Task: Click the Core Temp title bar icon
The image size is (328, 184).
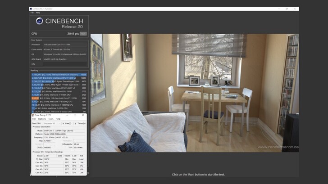Action: pos(33,115)
